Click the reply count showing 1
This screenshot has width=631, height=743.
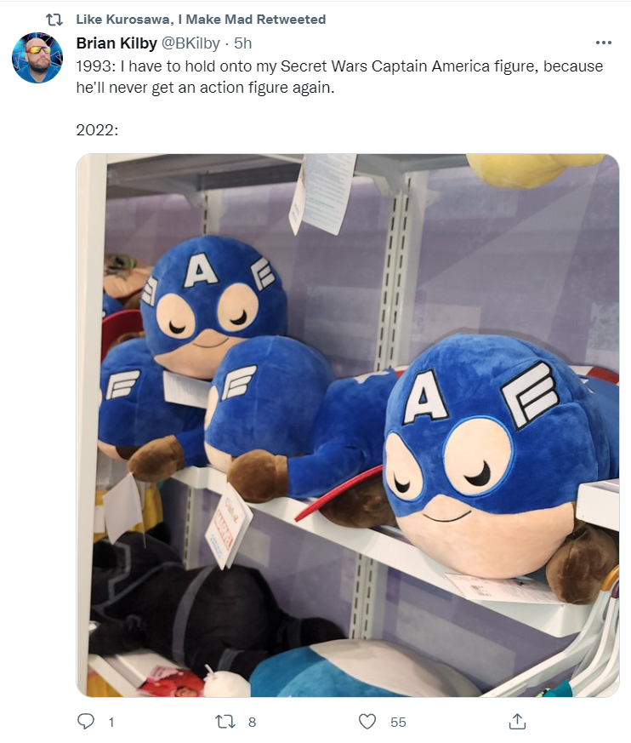click(111, 723)
